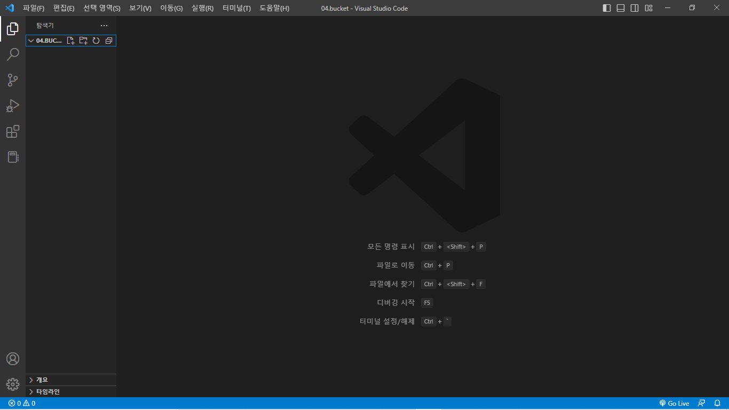Open the 보기(V) menu

click(140, 8)
